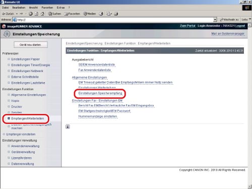Open dropdown arrow next to Zurück
Screen dimensions: 252x189
click(x=17, y=14)
